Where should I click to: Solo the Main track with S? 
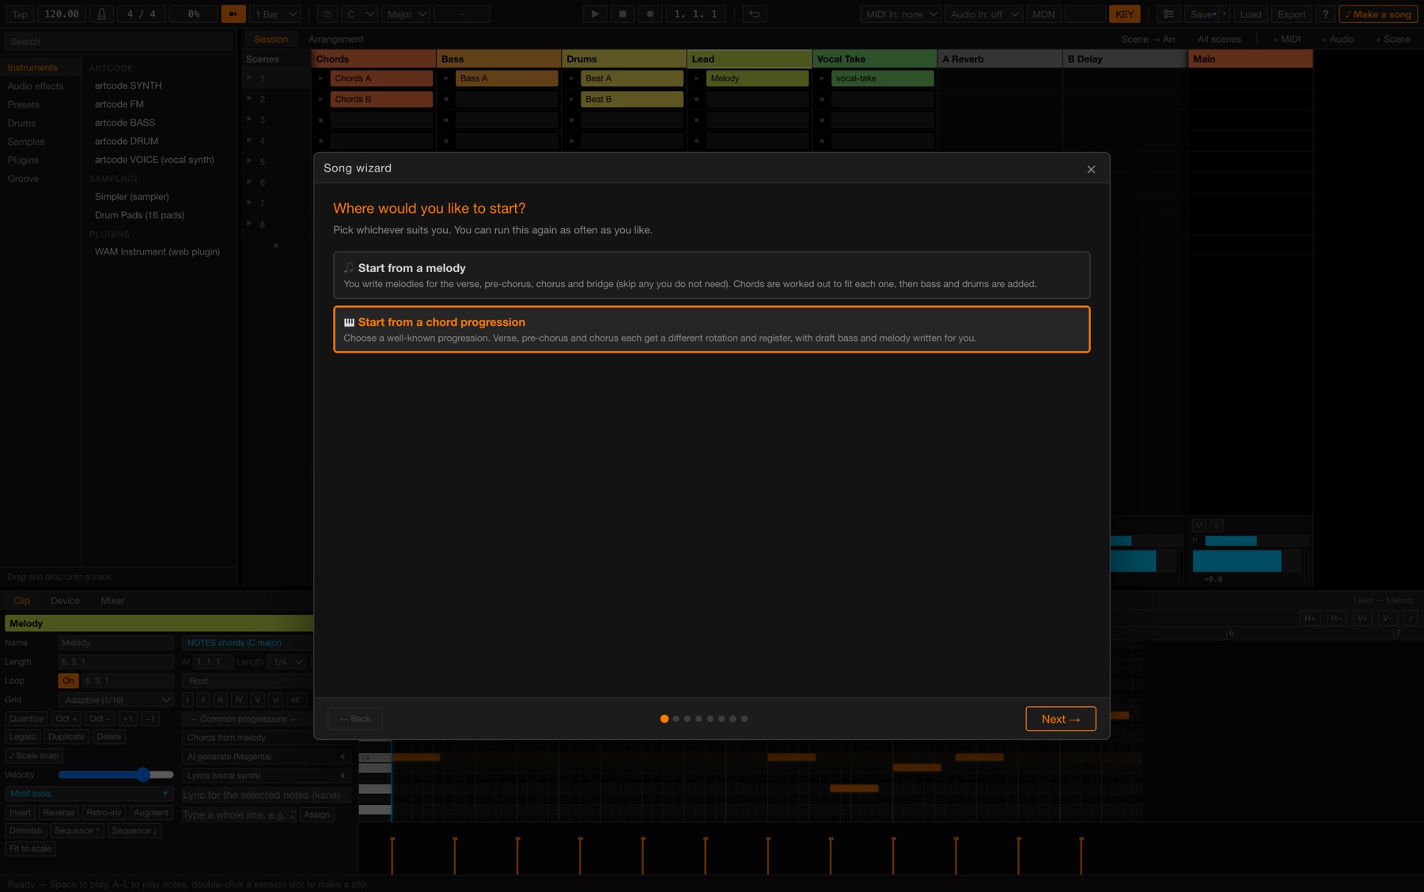1217,525
